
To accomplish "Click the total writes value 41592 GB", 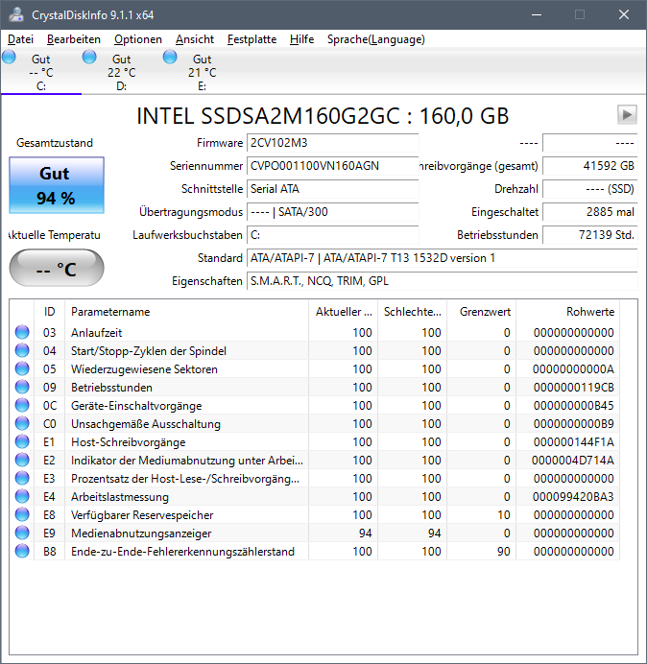I will click(x=589, y=166).
